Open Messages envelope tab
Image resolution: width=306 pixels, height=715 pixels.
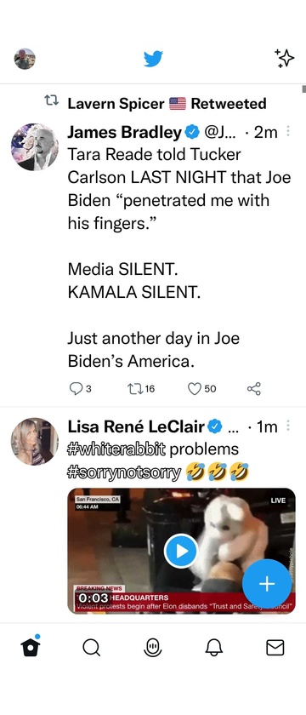click(275, 647)
